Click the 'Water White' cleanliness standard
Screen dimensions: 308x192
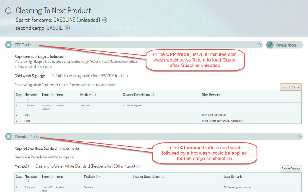(x=71, y=148)
